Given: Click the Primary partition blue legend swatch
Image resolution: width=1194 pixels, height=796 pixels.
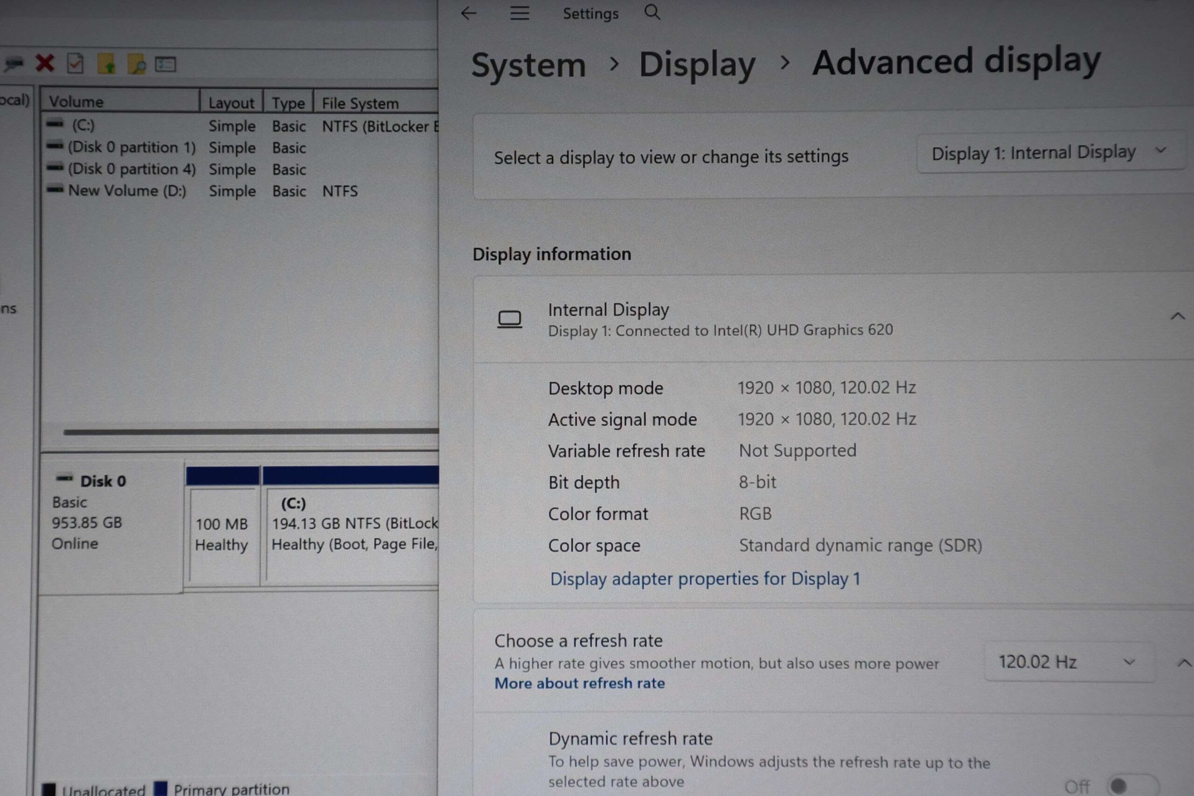Looking at the screenshot, I should pyautogui.click(x=160, y=788).
